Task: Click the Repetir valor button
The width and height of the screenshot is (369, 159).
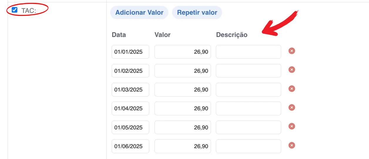Action: coord(197,13)
